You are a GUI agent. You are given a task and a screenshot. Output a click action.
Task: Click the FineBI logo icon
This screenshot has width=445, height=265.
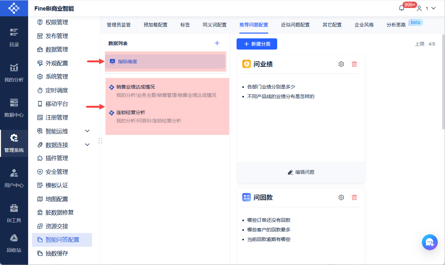pyautogui.click(x=14, y=8)
